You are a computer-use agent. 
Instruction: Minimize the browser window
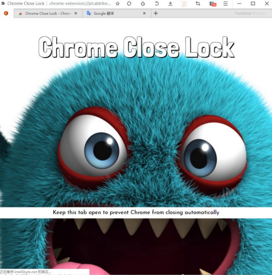[239, 4]
